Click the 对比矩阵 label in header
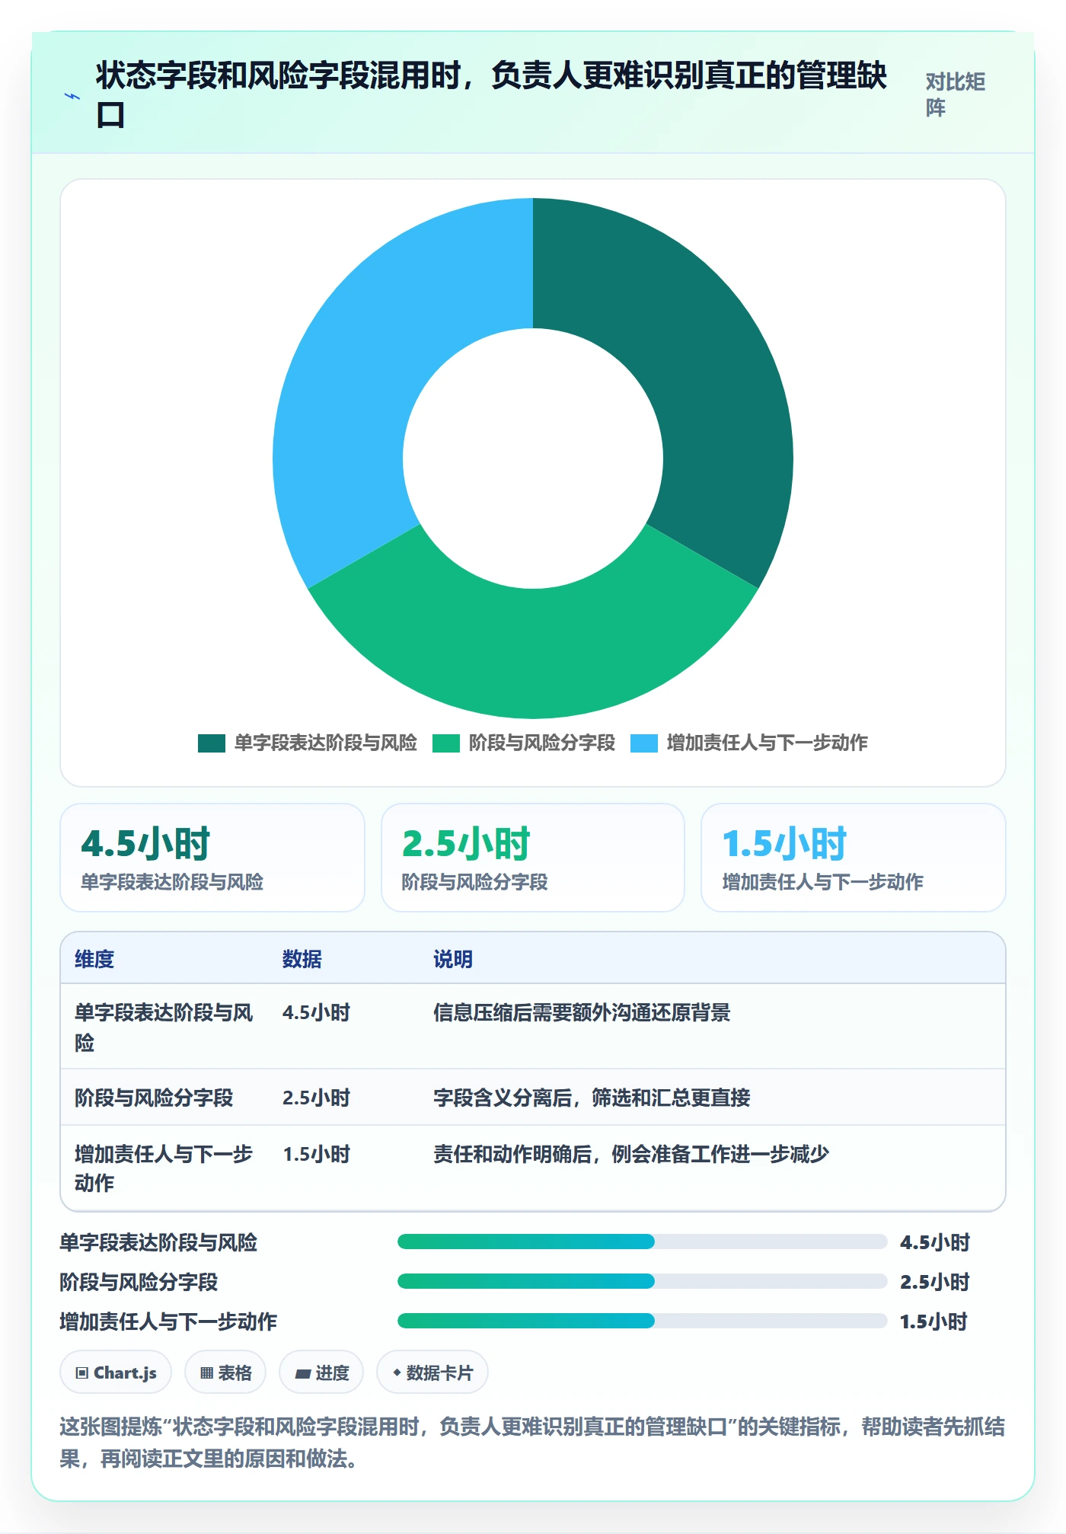This screenshot has width=1066, height=1534. [x=956, y=94]
